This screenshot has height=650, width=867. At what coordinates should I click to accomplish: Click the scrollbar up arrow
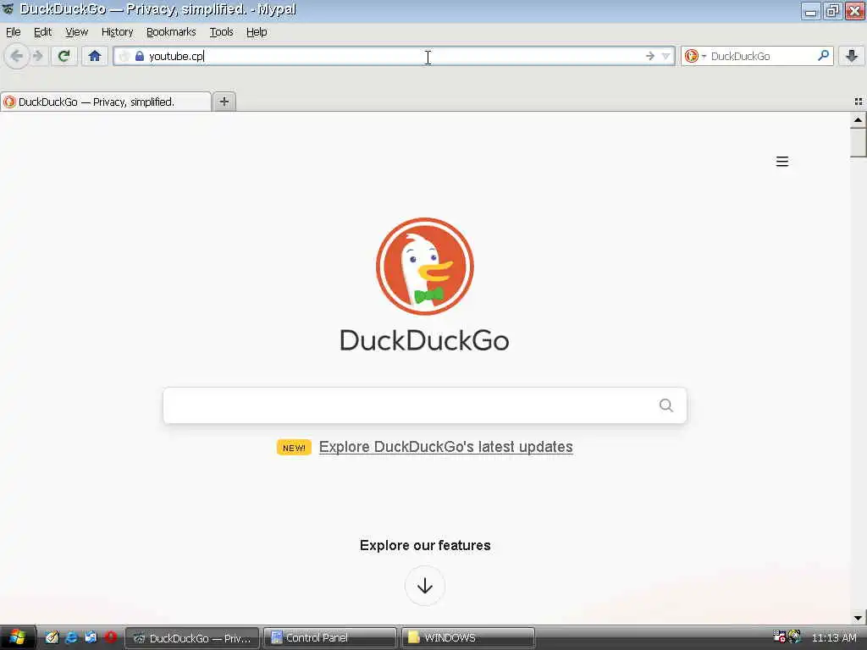point(859,120)
